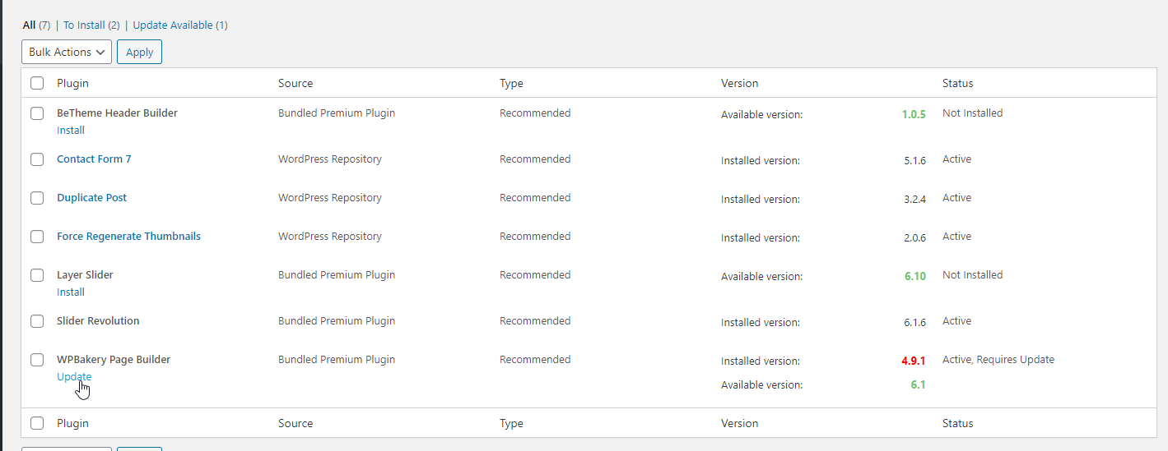Viewport: 1168px width, 451px height.
Task: Click Active status in Contact Form 7 row
Action: [x=956, y=159]
